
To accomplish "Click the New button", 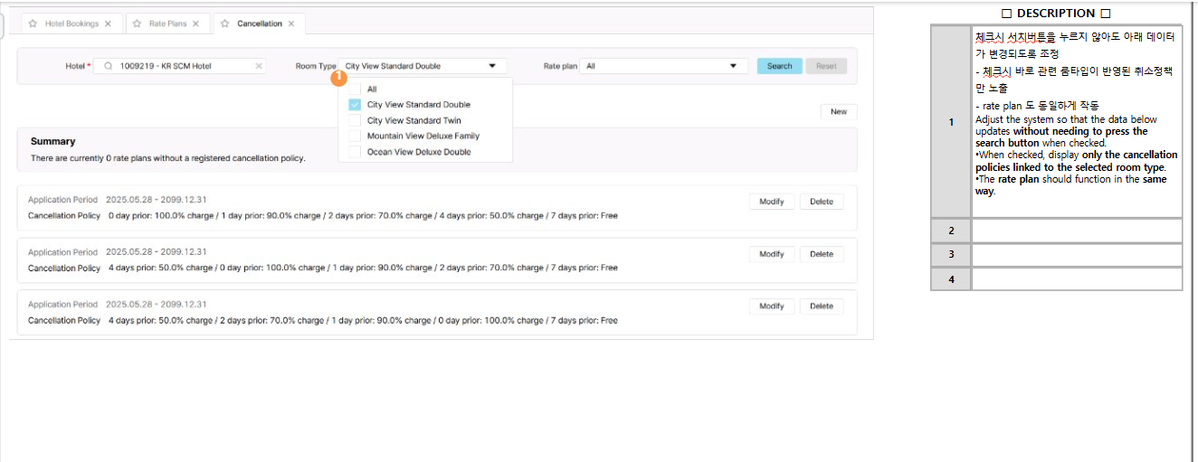I will [839, 112].
